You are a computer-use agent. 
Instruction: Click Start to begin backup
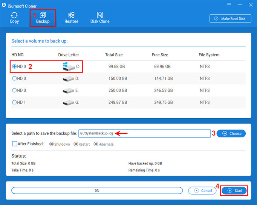[234, 191]
